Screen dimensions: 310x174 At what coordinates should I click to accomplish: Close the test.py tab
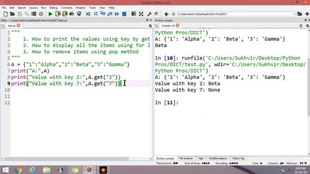[18, 26]
